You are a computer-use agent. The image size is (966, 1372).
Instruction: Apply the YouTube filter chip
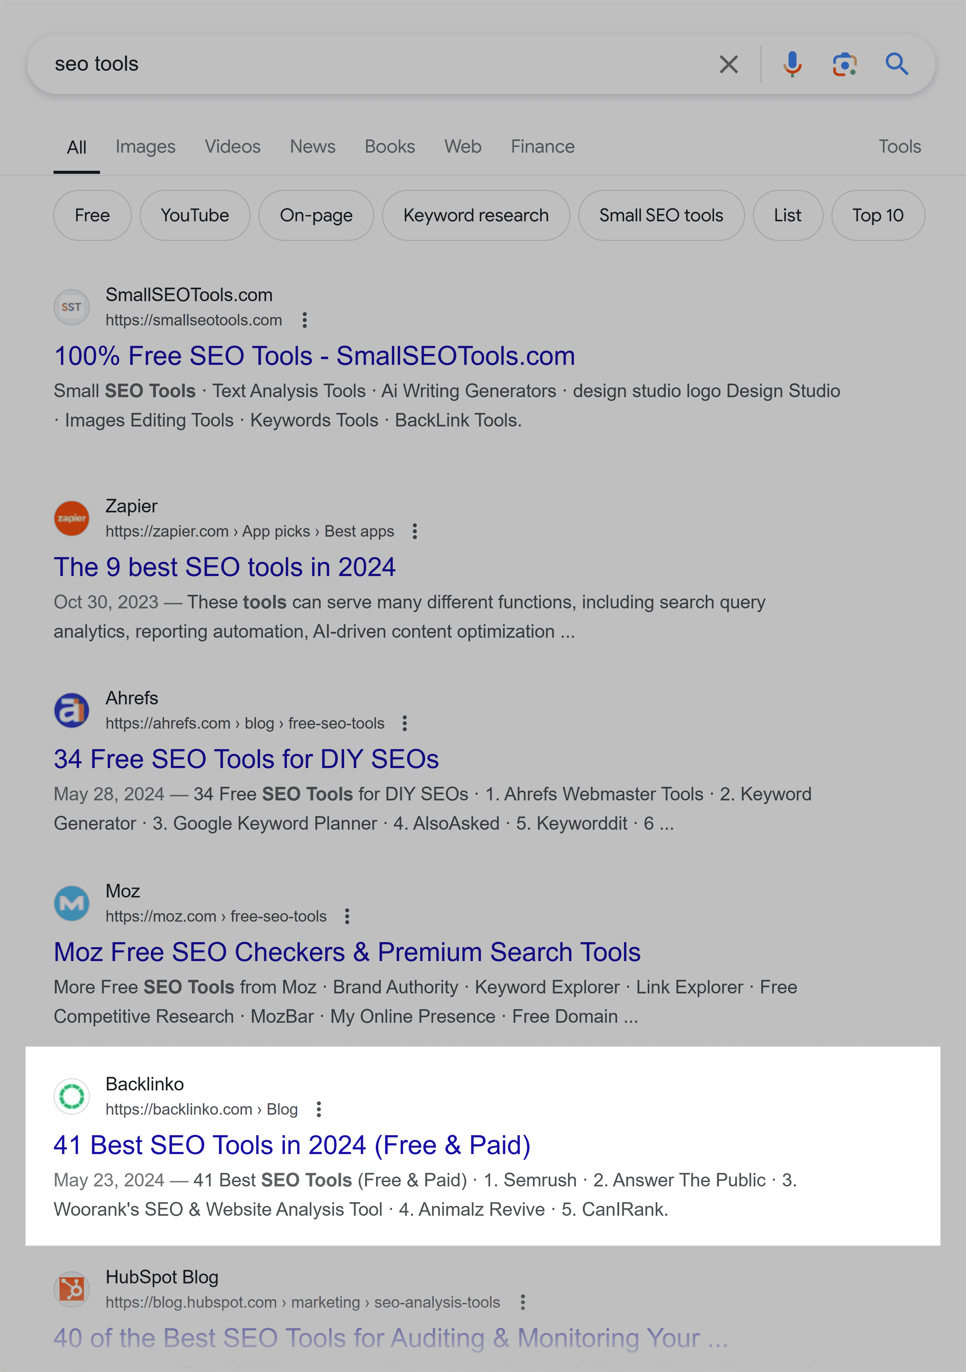pyautogui.click(x=195, y=215)
